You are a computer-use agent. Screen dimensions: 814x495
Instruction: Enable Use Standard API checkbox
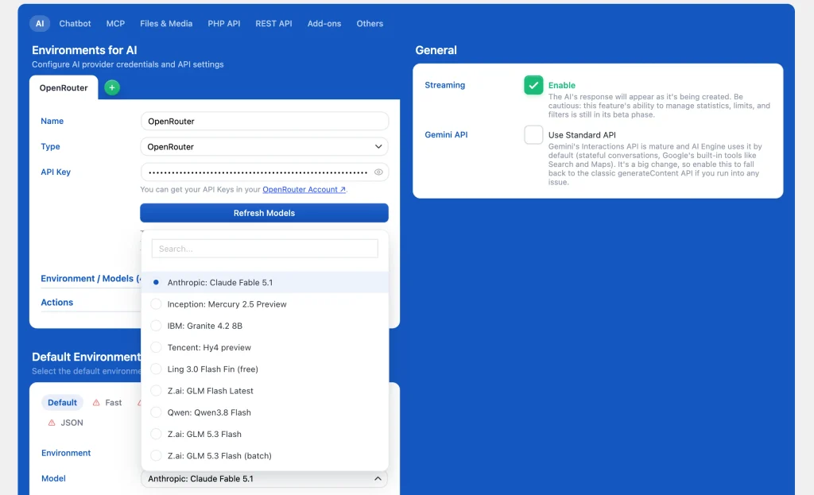click(x=533, y=135)
